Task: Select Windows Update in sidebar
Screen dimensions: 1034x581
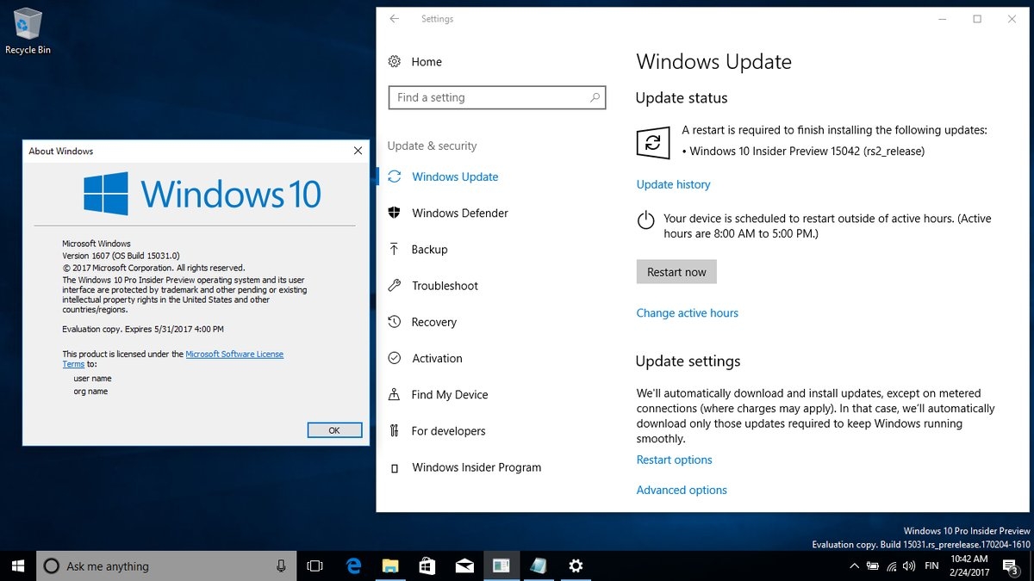Action: tap(455, 176)
